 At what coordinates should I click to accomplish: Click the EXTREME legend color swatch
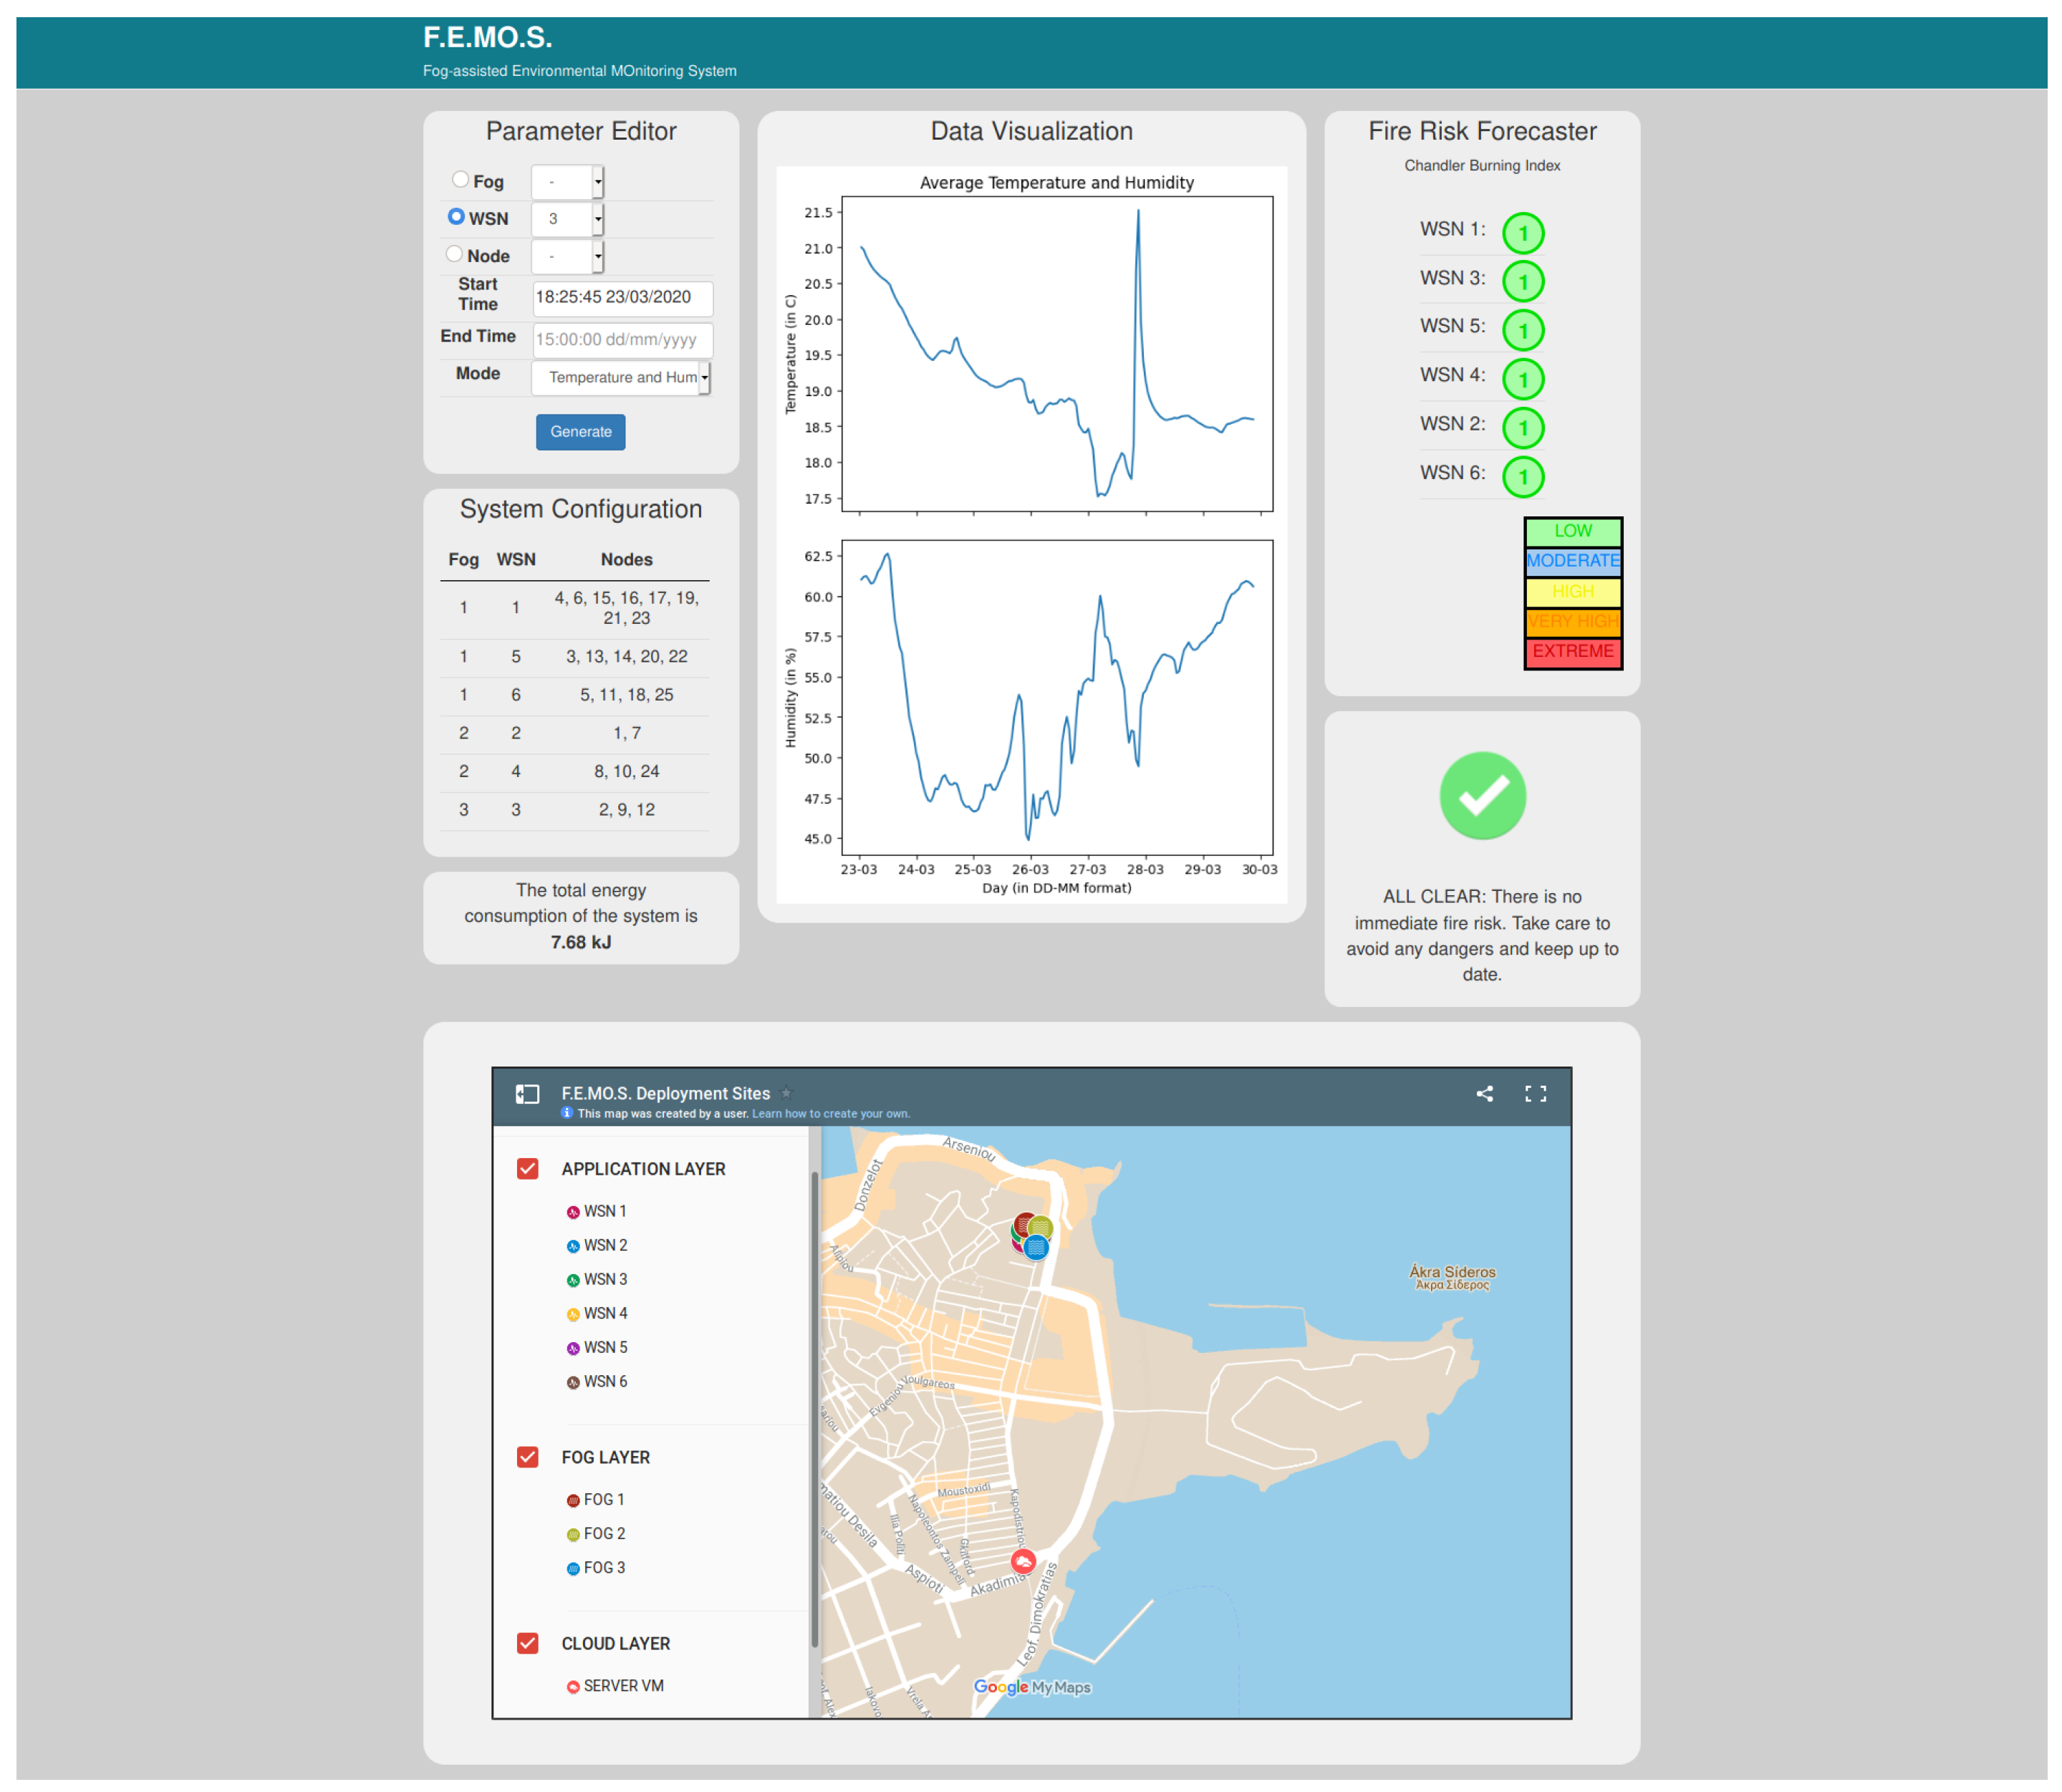click(x=1572, y=652)
